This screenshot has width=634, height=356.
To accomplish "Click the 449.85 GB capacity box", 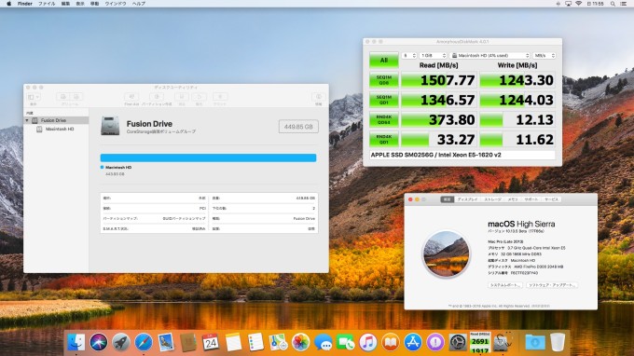I will [x=298, y=127].
